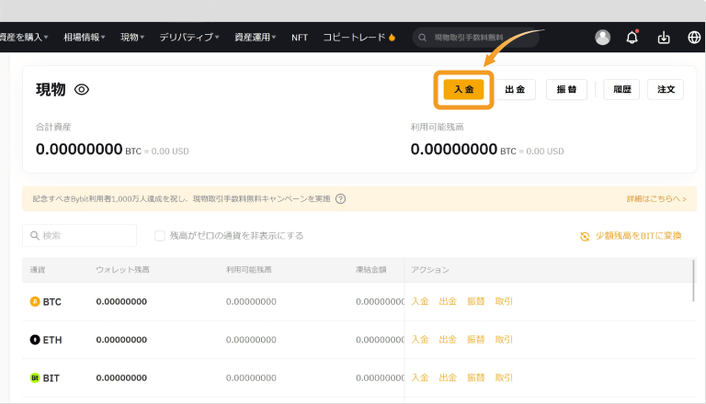This screenshot has height=404, width=706.
Task: Open notifications bell icon
Action: [632, 38]
